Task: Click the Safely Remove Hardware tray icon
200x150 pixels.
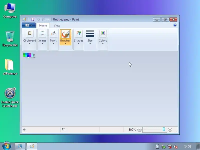Action: tap(163, 146)
